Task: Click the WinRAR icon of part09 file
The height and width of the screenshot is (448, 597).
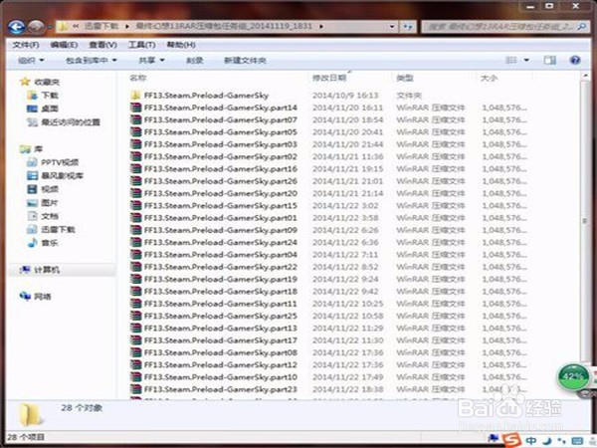Action: pos(135,230)
